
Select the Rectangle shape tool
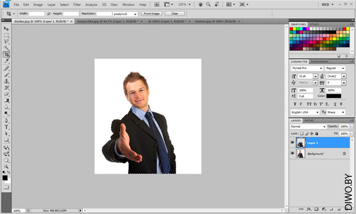(7, 140)
